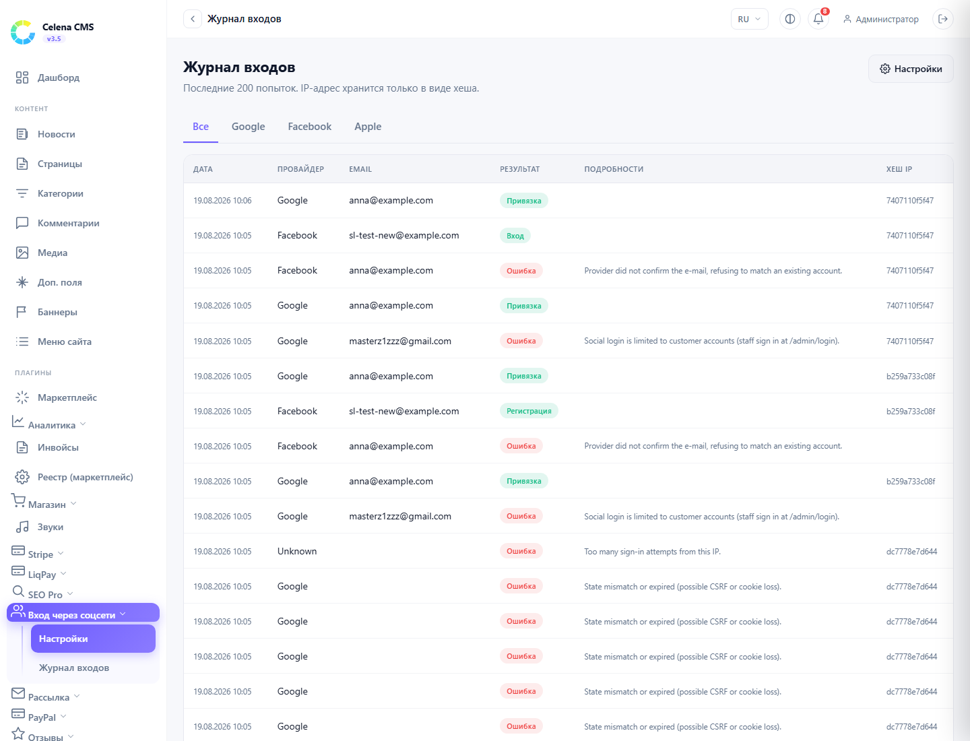Click the Отзывы star icon
Screen dimensions: 970x741
click(18, 734)
